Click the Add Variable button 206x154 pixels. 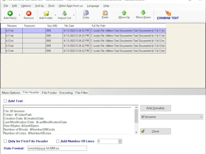tap(155, 108)
